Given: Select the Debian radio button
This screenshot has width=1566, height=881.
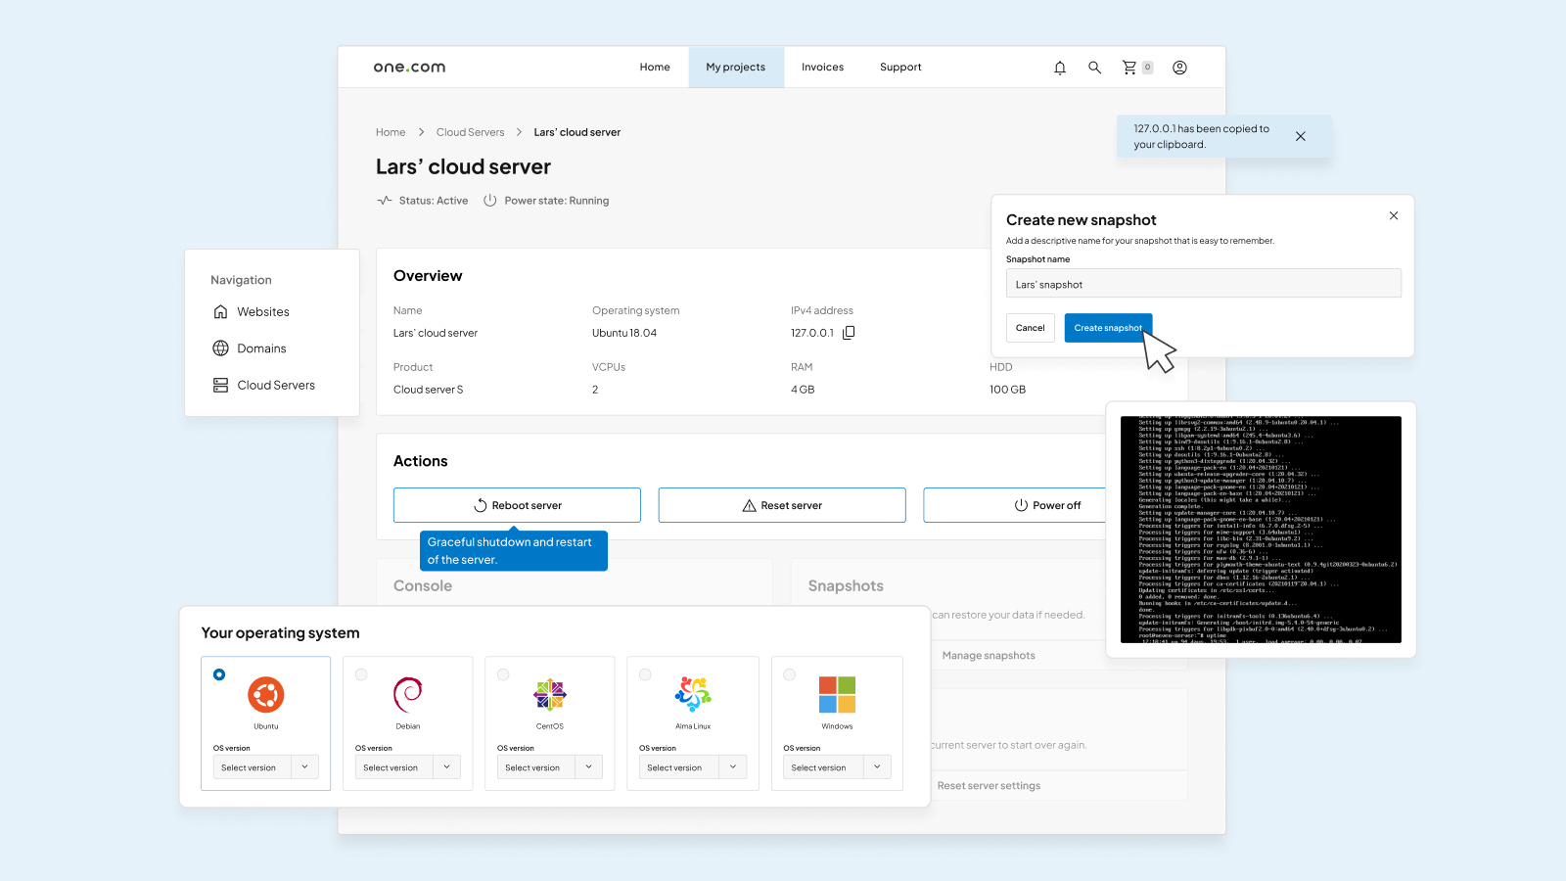Looking at the screenshot, I should pos(361,674).
